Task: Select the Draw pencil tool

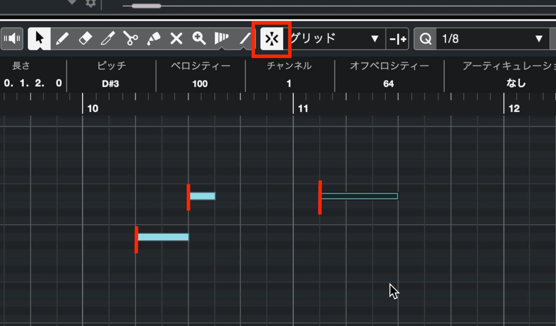Action: [62, 39]
